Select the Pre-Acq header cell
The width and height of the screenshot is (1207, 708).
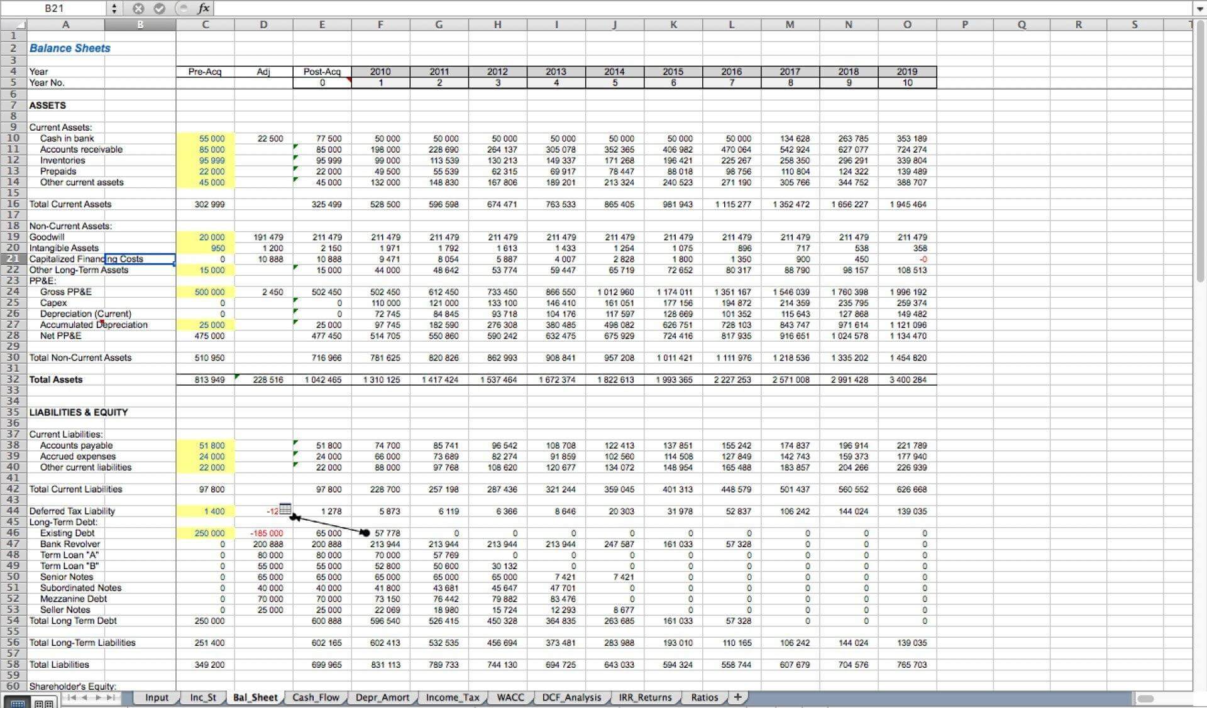coord(205,72)
